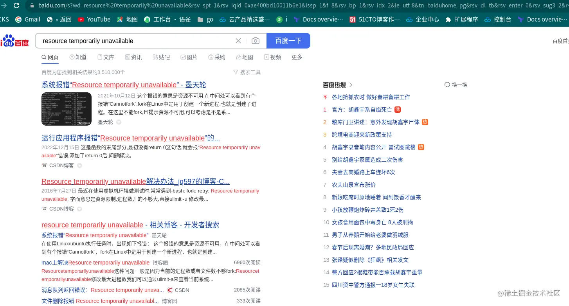The width and height of the screenshot is (569, 306).
Task: Open the 返回 globe bookmark
Action: pos(59,19)
